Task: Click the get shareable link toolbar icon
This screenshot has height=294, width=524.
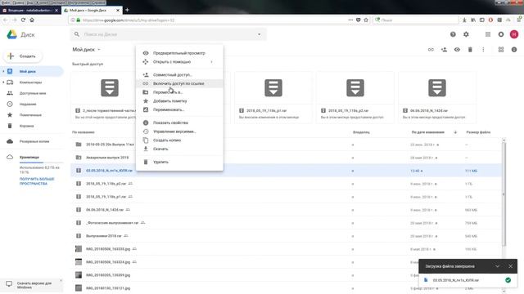Action: [431, 50]
